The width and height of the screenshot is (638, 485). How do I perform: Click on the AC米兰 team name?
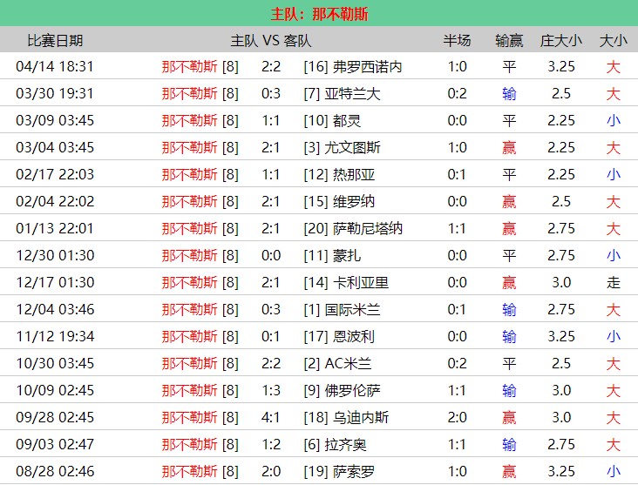[349, 363]
